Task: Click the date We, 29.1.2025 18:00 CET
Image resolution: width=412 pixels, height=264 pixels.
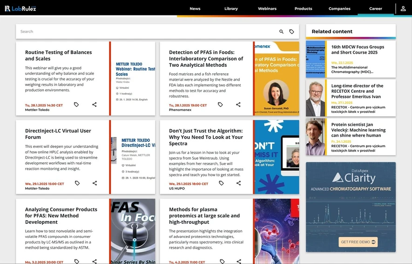Action: point(189,184)
